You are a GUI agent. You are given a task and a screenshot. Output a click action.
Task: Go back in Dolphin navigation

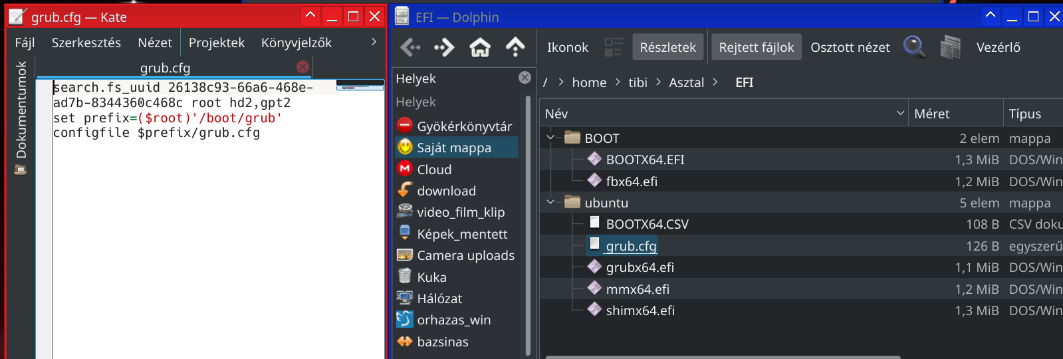point(410,47)
